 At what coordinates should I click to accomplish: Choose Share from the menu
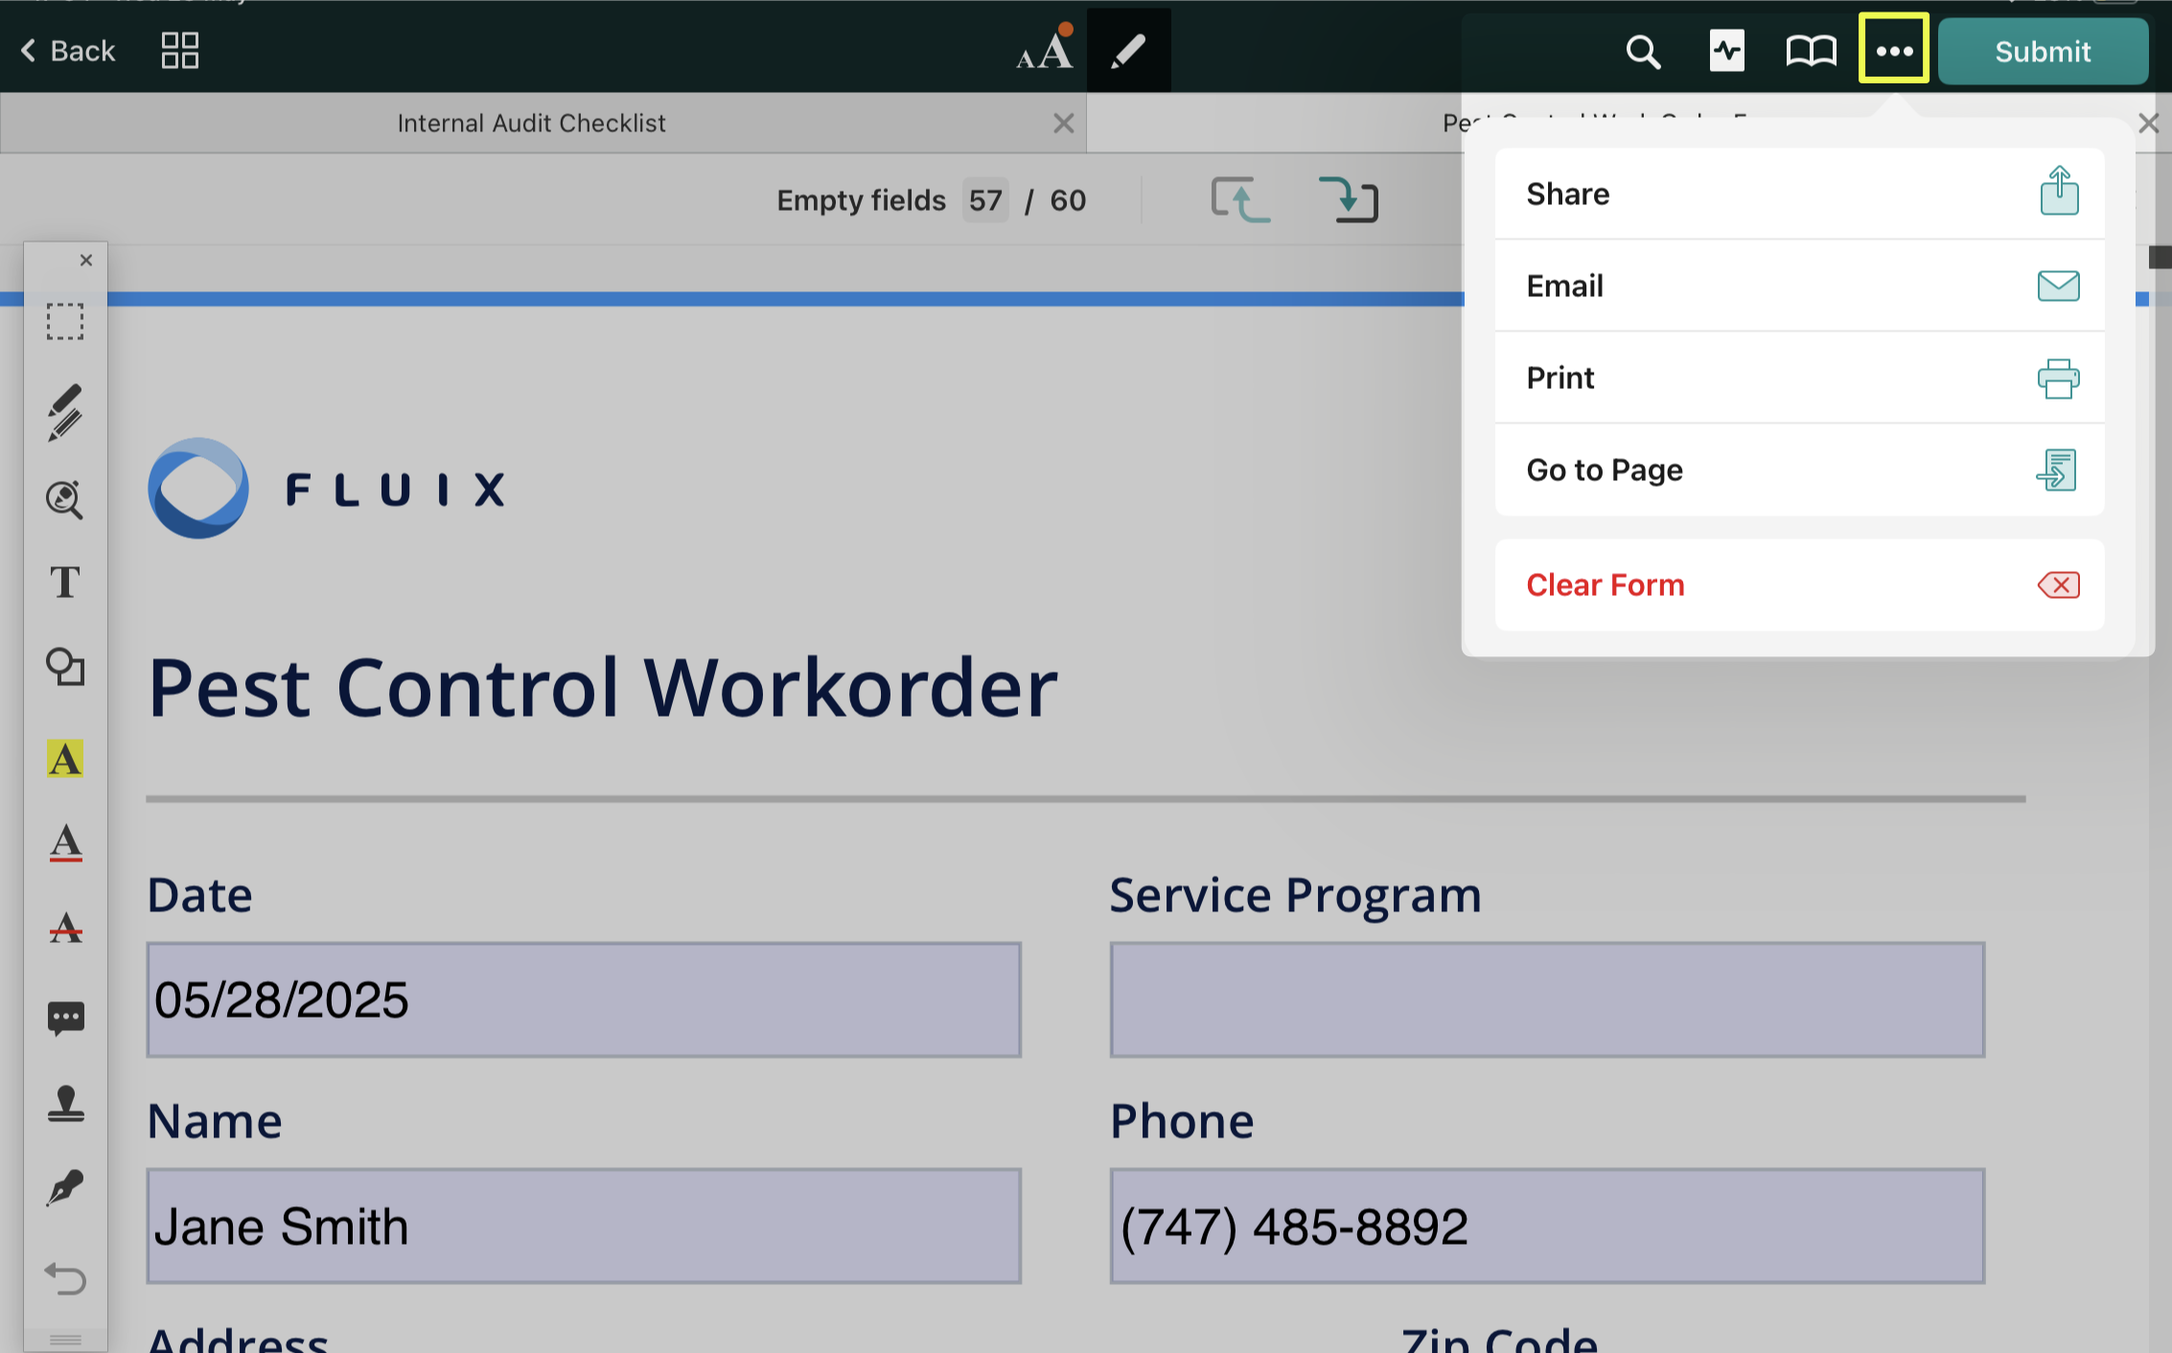(x=1799, y=195)
